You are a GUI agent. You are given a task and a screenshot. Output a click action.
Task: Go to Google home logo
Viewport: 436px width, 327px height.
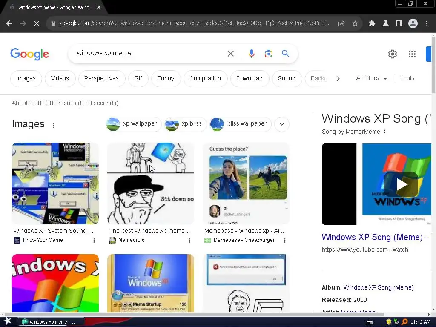click(x=29, y=54)
